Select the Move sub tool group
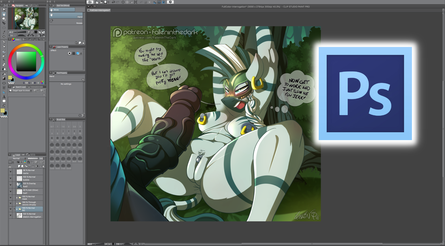The height and width of the screenshot is (246, 445). 62,10
